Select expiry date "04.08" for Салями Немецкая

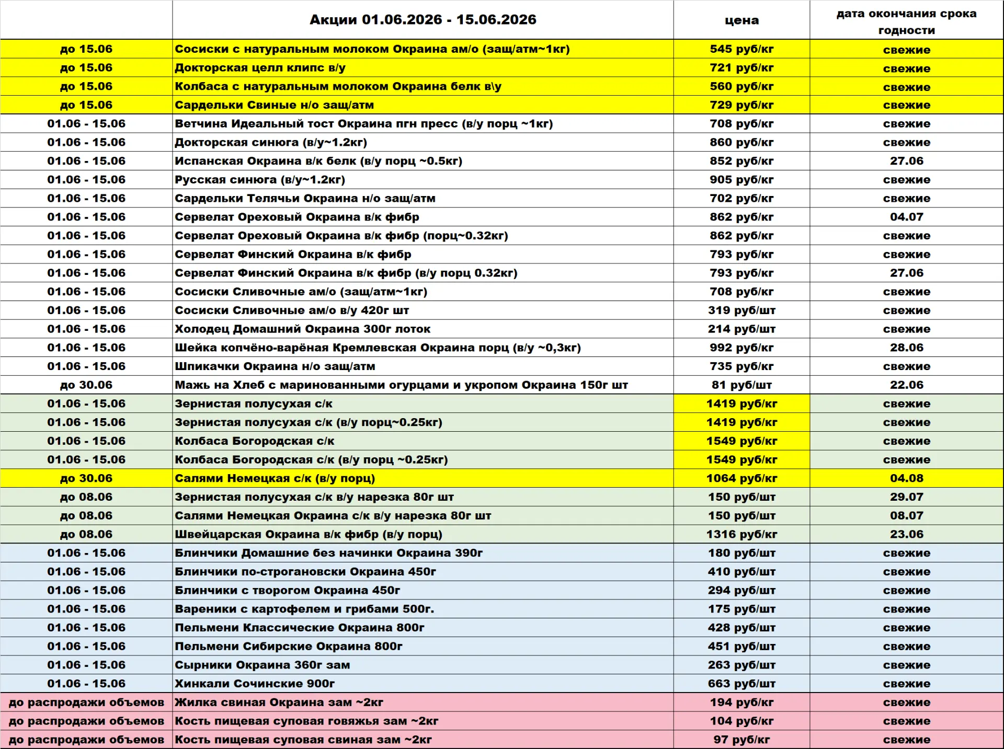tap(907, 478)
